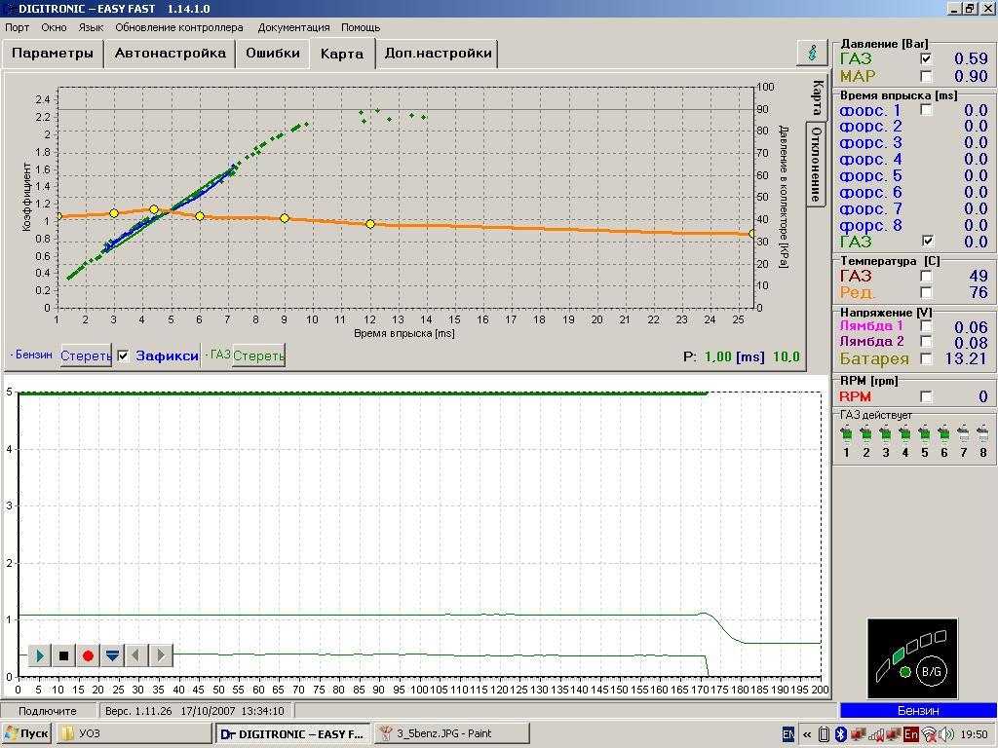This screenshot has height=748, width=998.
Task: Toggle gas injector number 7 icon
Action: [963, 433]
